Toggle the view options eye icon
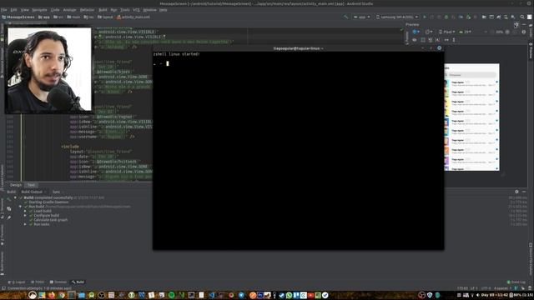534x300 pixels. (415, 40)
